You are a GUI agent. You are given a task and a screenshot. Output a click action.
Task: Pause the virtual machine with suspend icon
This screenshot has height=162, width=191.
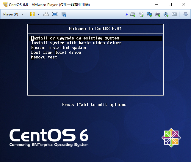pos(32,14)
